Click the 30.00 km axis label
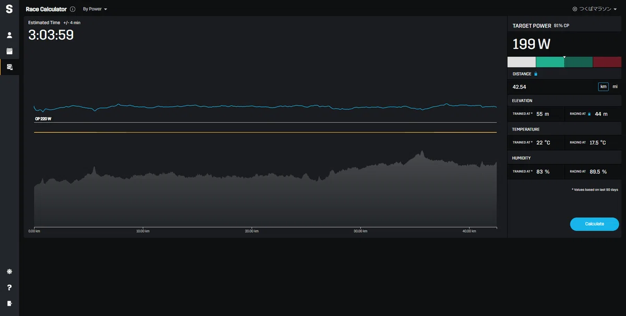Screen dimensions: 626x316 [x=360, y=231]
